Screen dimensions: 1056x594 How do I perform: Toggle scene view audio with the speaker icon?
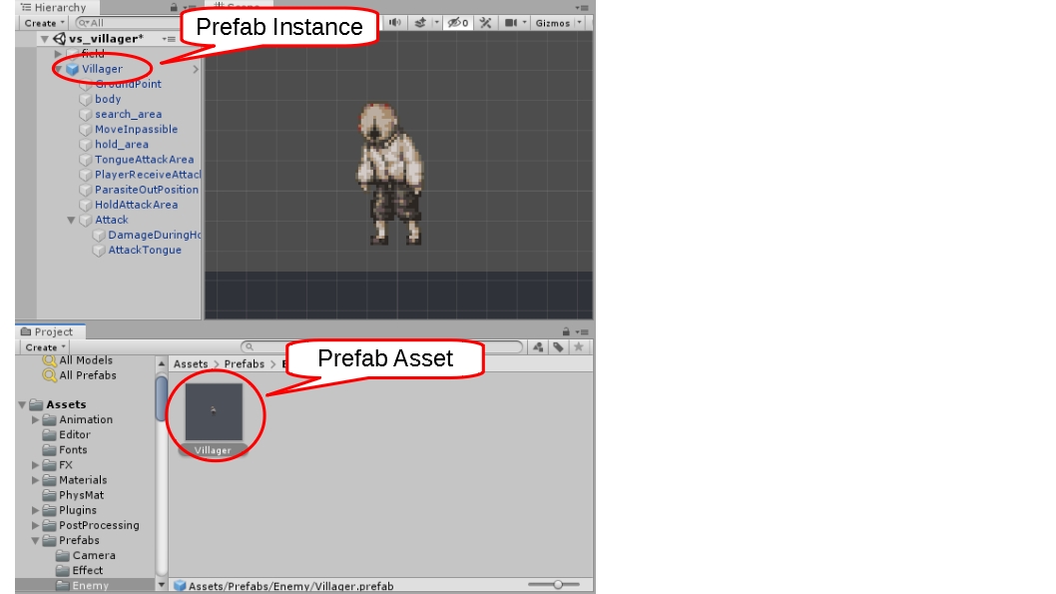(x=397, y=22)
